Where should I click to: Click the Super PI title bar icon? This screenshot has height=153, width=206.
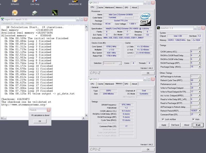click(2, 19)
